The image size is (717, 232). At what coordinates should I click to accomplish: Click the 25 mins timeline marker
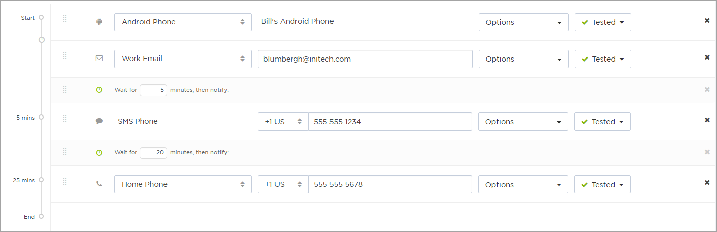(41, 180)
